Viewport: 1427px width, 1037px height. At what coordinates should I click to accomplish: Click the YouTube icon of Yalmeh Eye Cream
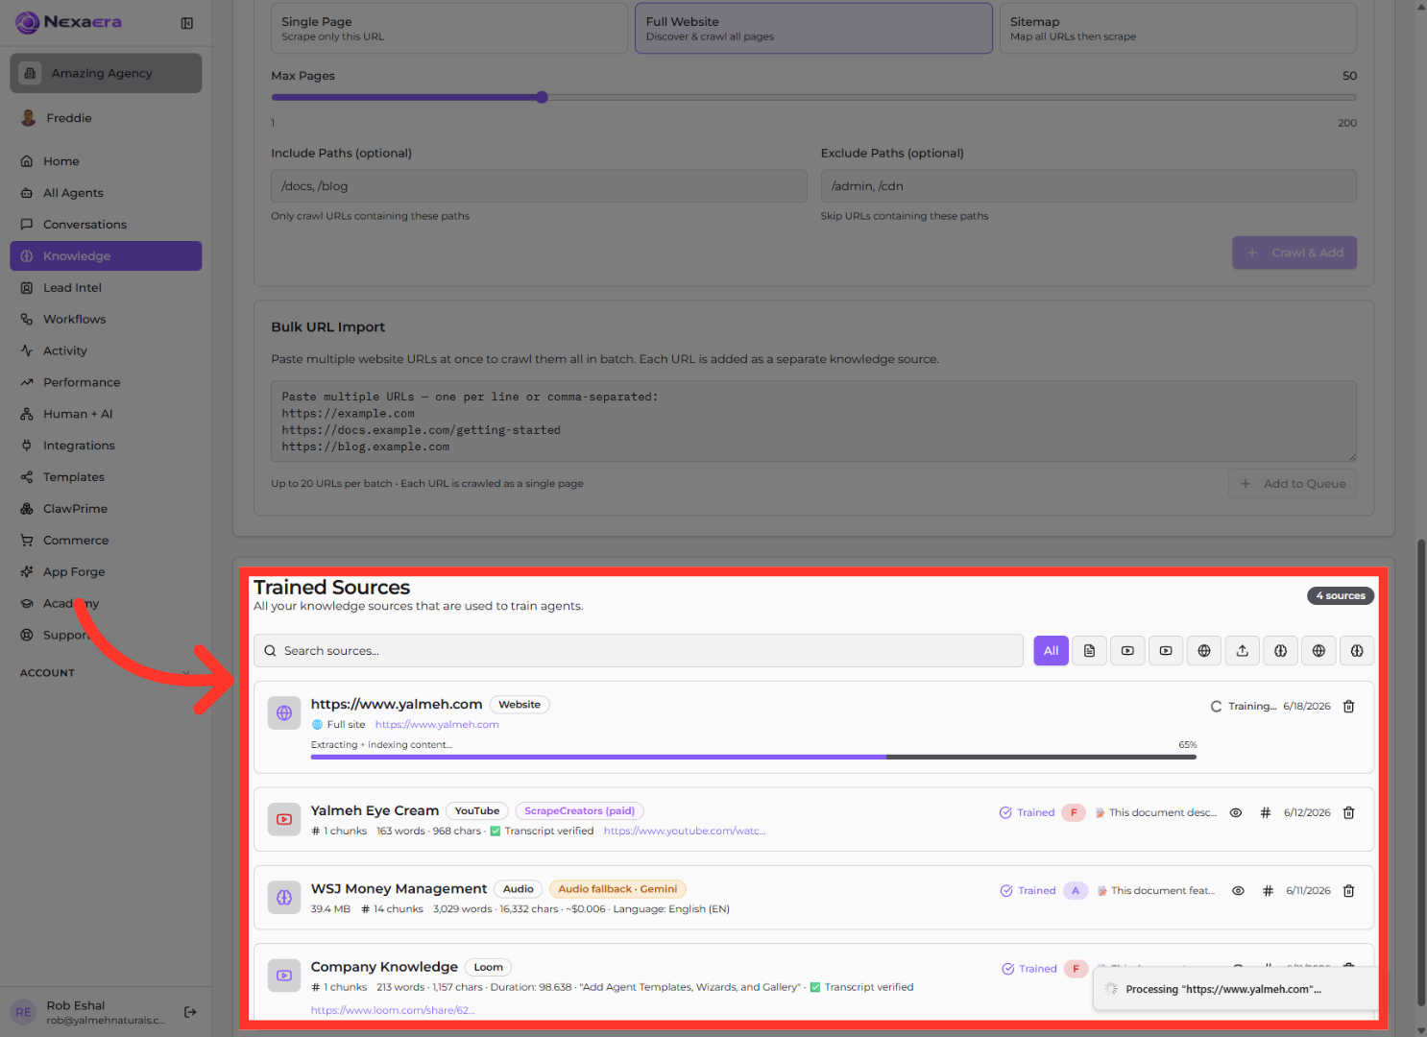pyautogui.click(x=284, y=820)
